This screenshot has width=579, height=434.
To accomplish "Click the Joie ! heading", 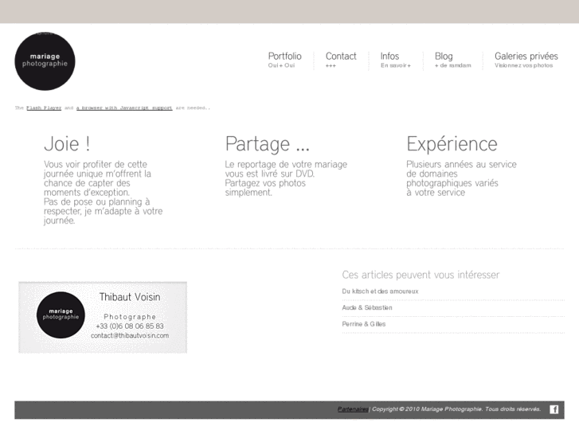I will coord(67,143).
